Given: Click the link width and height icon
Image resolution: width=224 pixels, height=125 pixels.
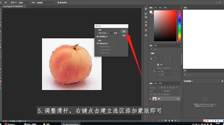Looking at the screenshot, I should (x=151, y=59).
